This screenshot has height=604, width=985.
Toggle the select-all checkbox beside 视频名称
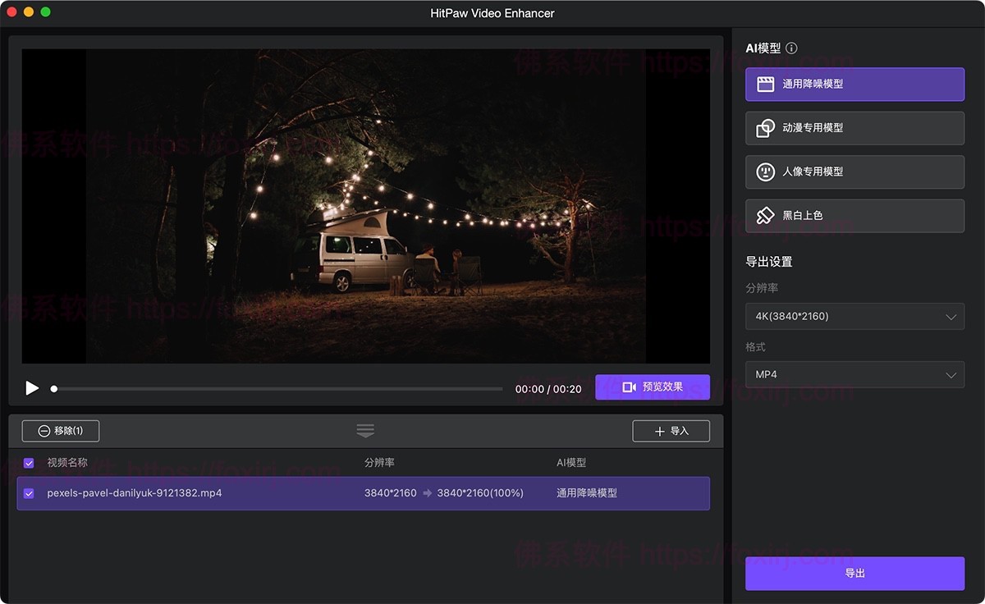[x=29, y=463]
